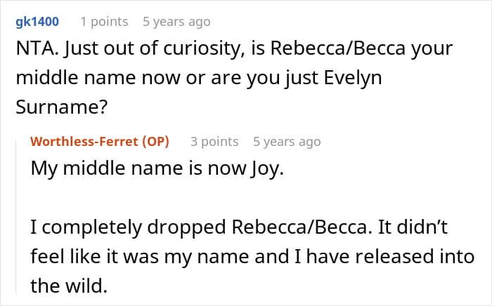Click the word "Joy" in OP's reply

pyautogui.click(x=264, y=171)
